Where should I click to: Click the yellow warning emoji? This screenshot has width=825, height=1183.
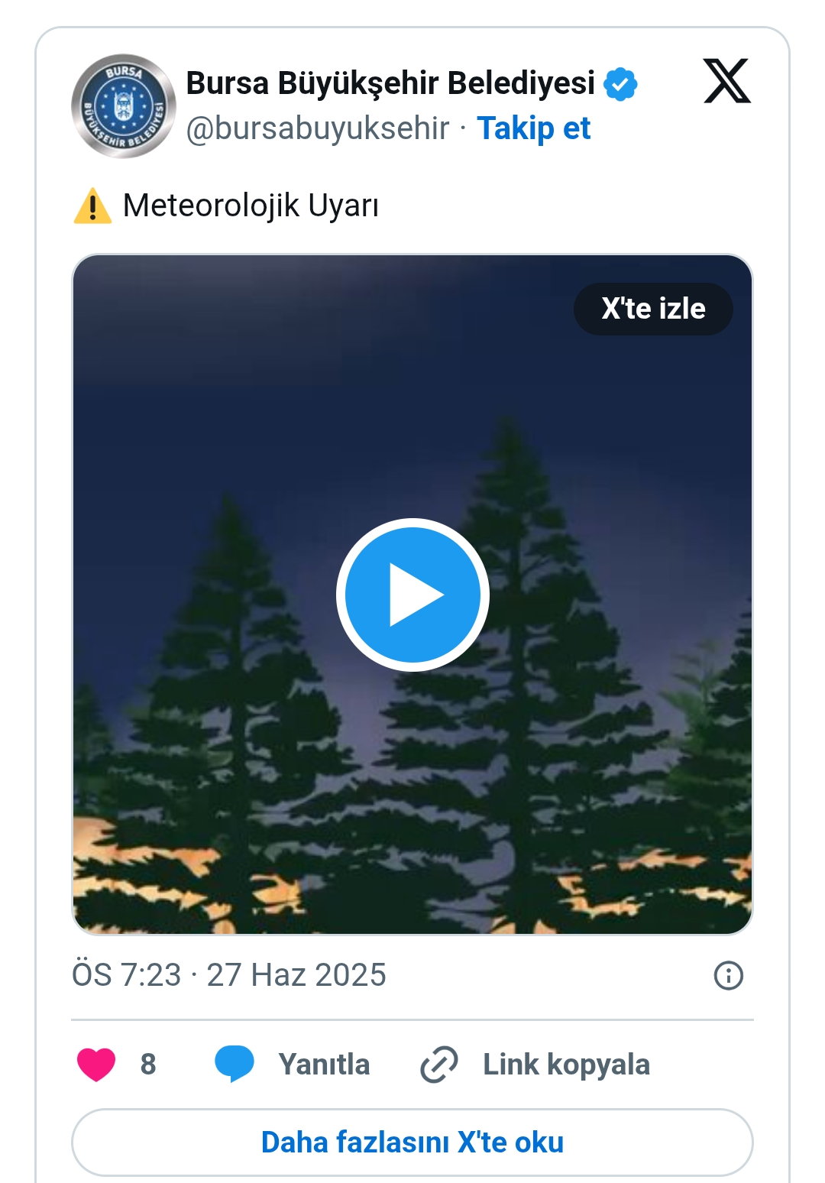click(92, 206)
